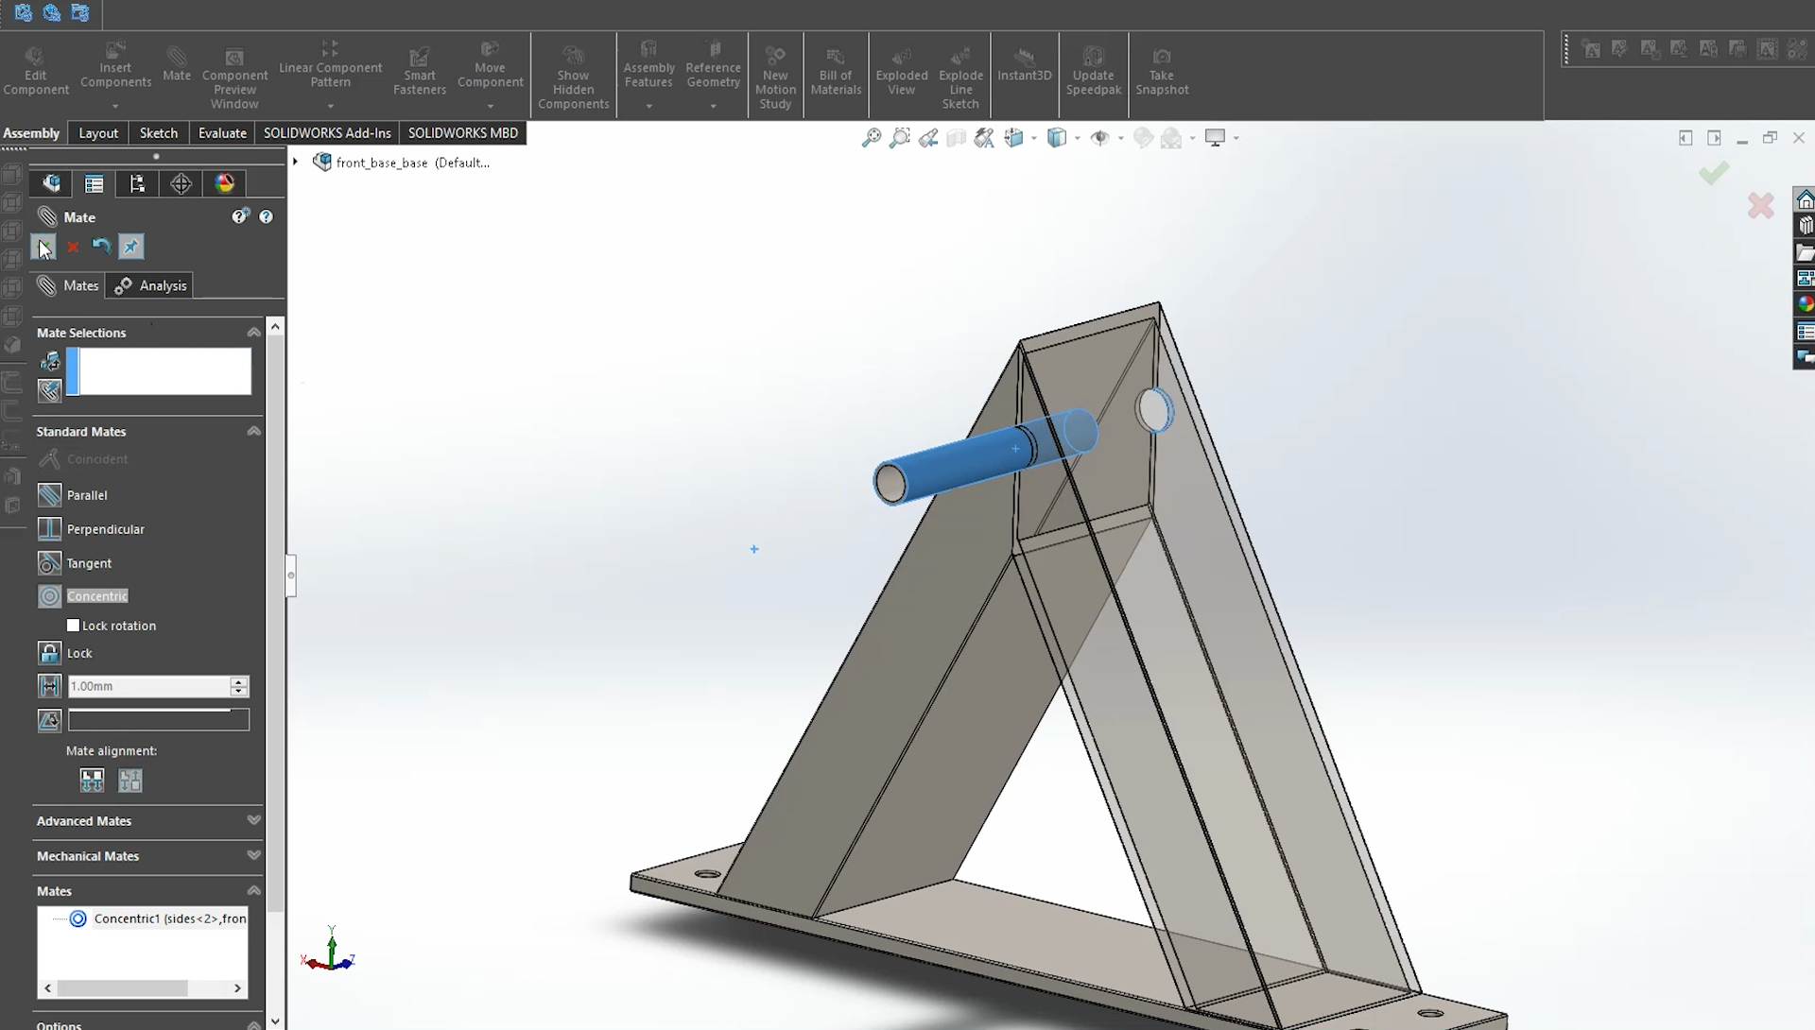Open PropertyManager tab icon
The height and width of the screenshot is (1030, 1815).
tap(94, 183)
